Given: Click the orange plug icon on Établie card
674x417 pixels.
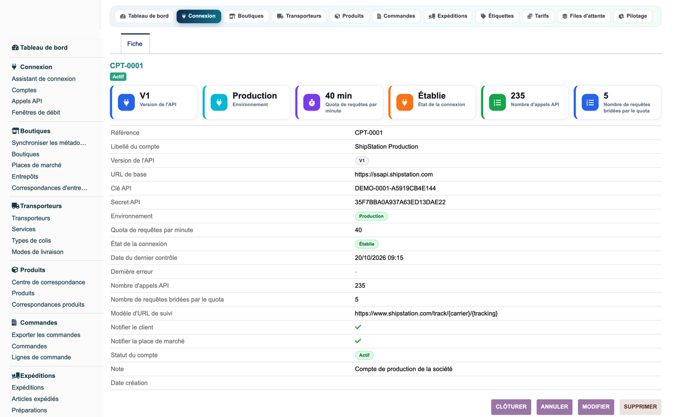Looking at the screenshot, I should coord(404,103).
